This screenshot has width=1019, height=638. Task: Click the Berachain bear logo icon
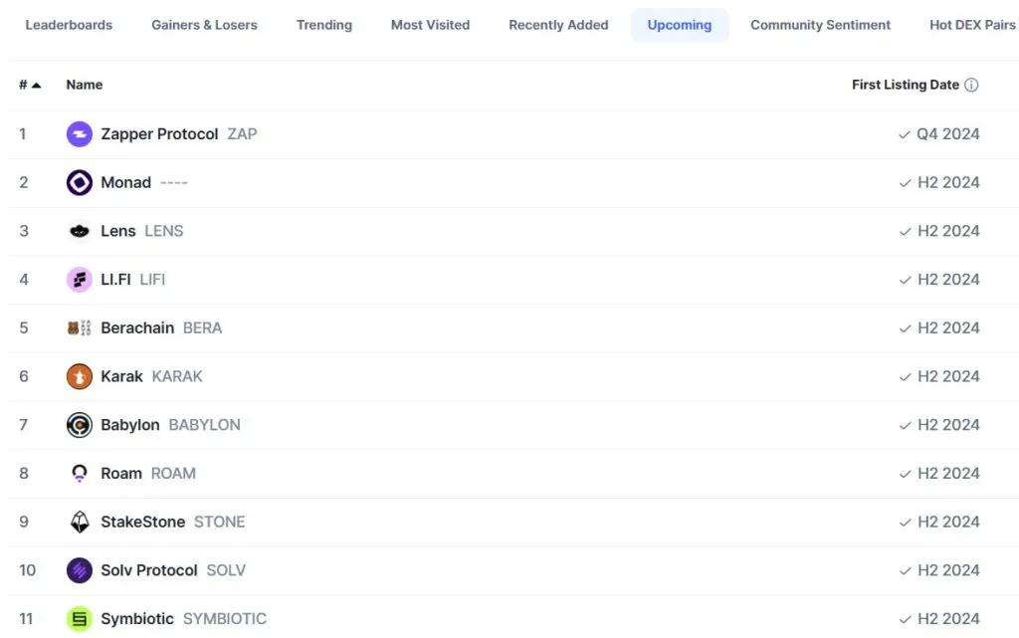click(x=80, y=328)
